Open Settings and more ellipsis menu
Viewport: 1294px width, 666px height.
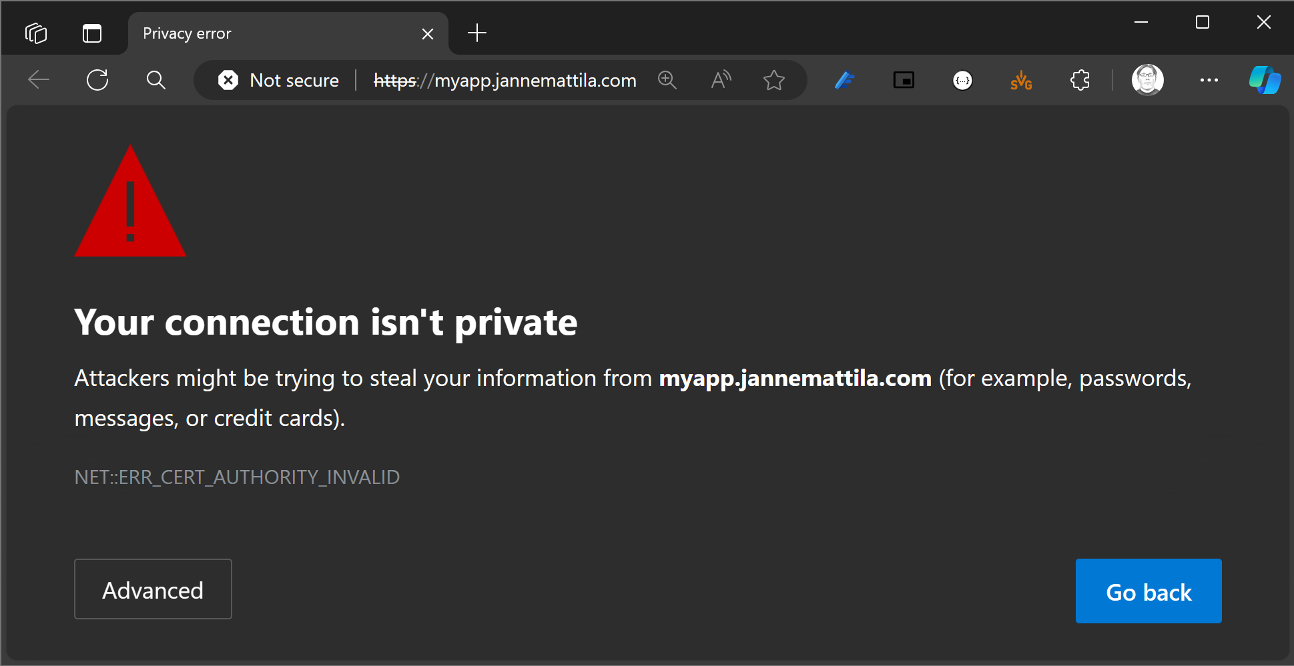coord(1209,81)
